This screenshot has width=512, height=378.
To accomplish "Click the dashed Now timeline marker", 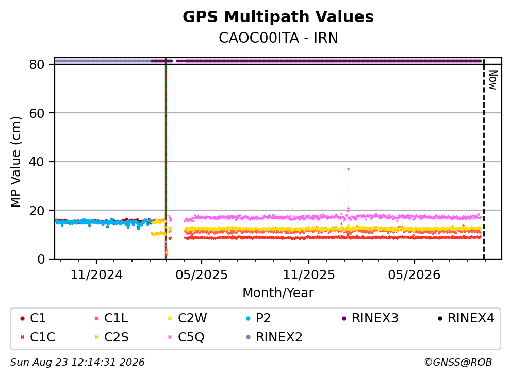I will tap(484, 159).
